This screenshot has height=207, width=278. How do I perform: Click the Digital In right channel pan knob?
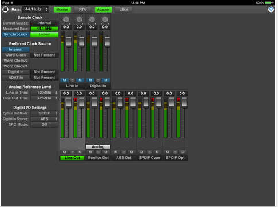[x=105, y=19]
